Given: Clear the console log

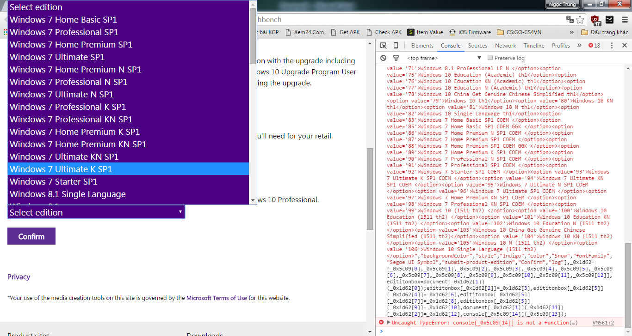Looking at the screenshot, I should coord(383,58).
